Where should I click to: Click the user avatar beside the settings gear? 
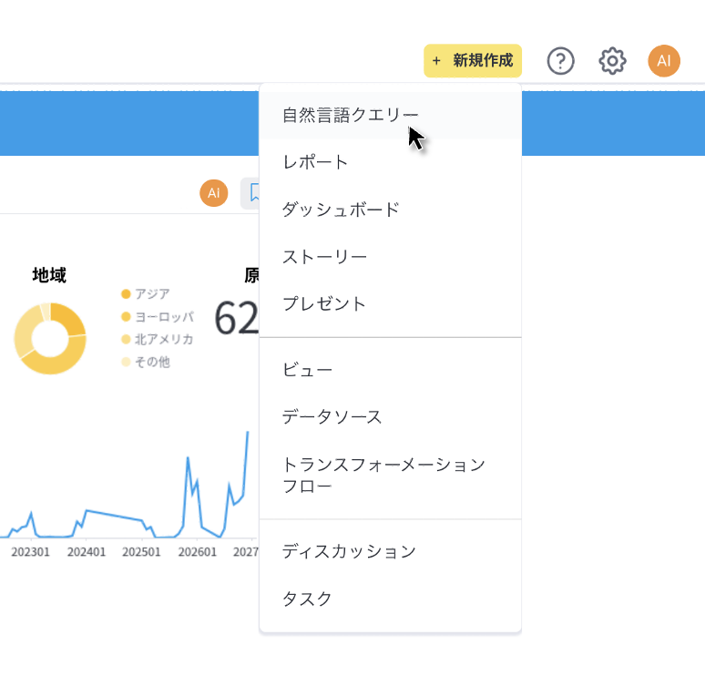[x=664, y=61]
